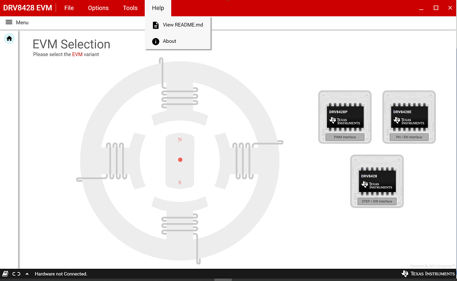Select the DRV8428 STEP/DIR interface EVM
This screenshot has width=457, height=281.
(x=377, y=181)
